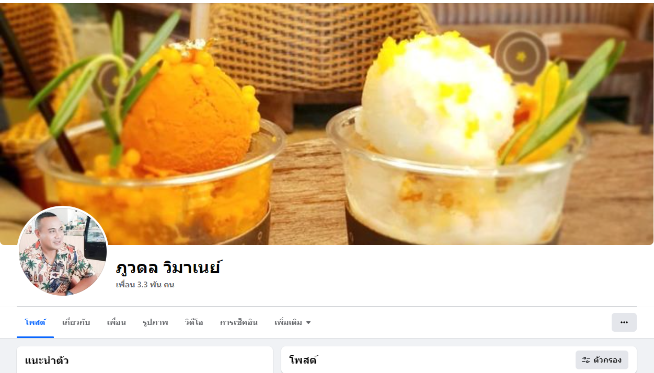Open the round profile picture

click(63, 251)
